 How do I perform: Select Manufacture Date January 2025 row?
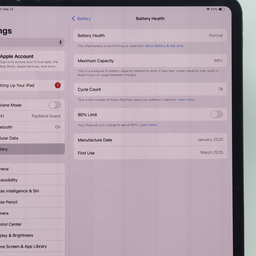(x=150, y=140)
